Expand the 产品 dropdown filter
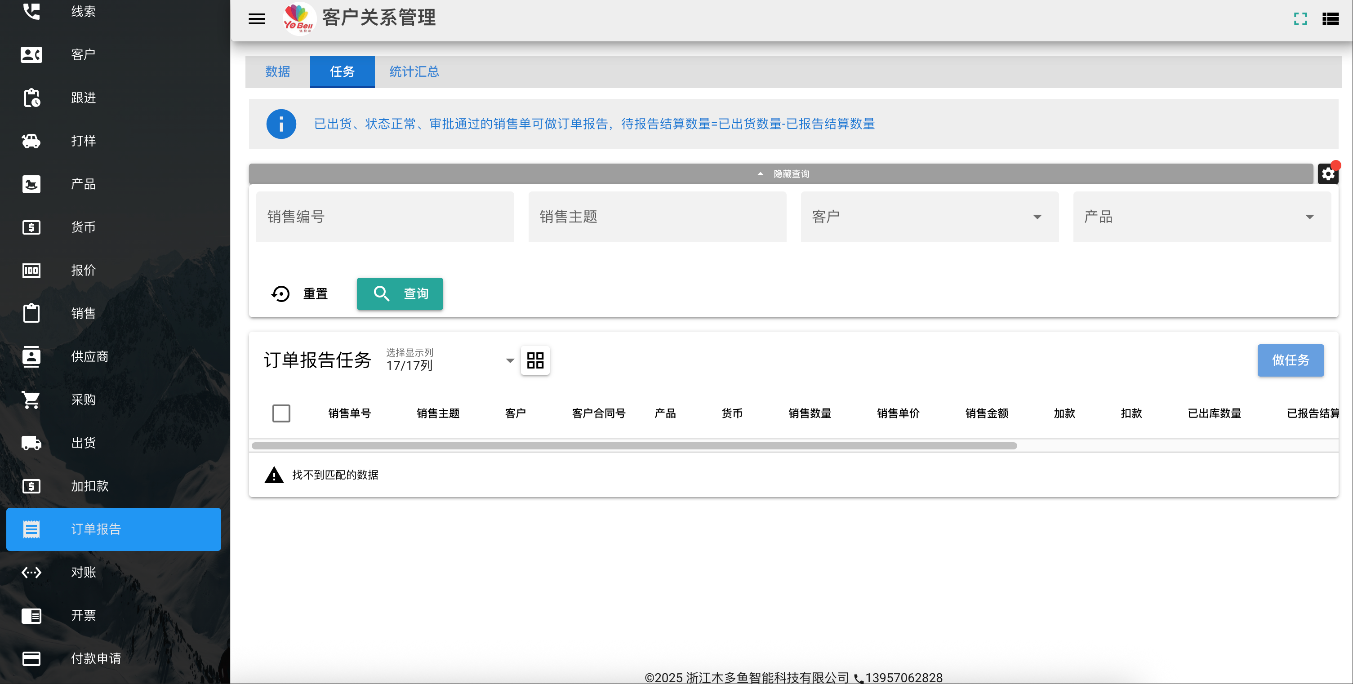Screen dimensions: 1353x684 point(1202,217)
